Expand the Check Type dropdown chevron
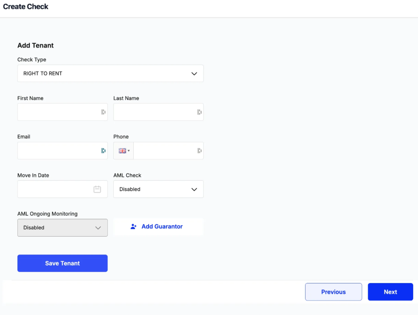Image resolution: width=418 pixels, height=315 pixels. click(194, 74)
